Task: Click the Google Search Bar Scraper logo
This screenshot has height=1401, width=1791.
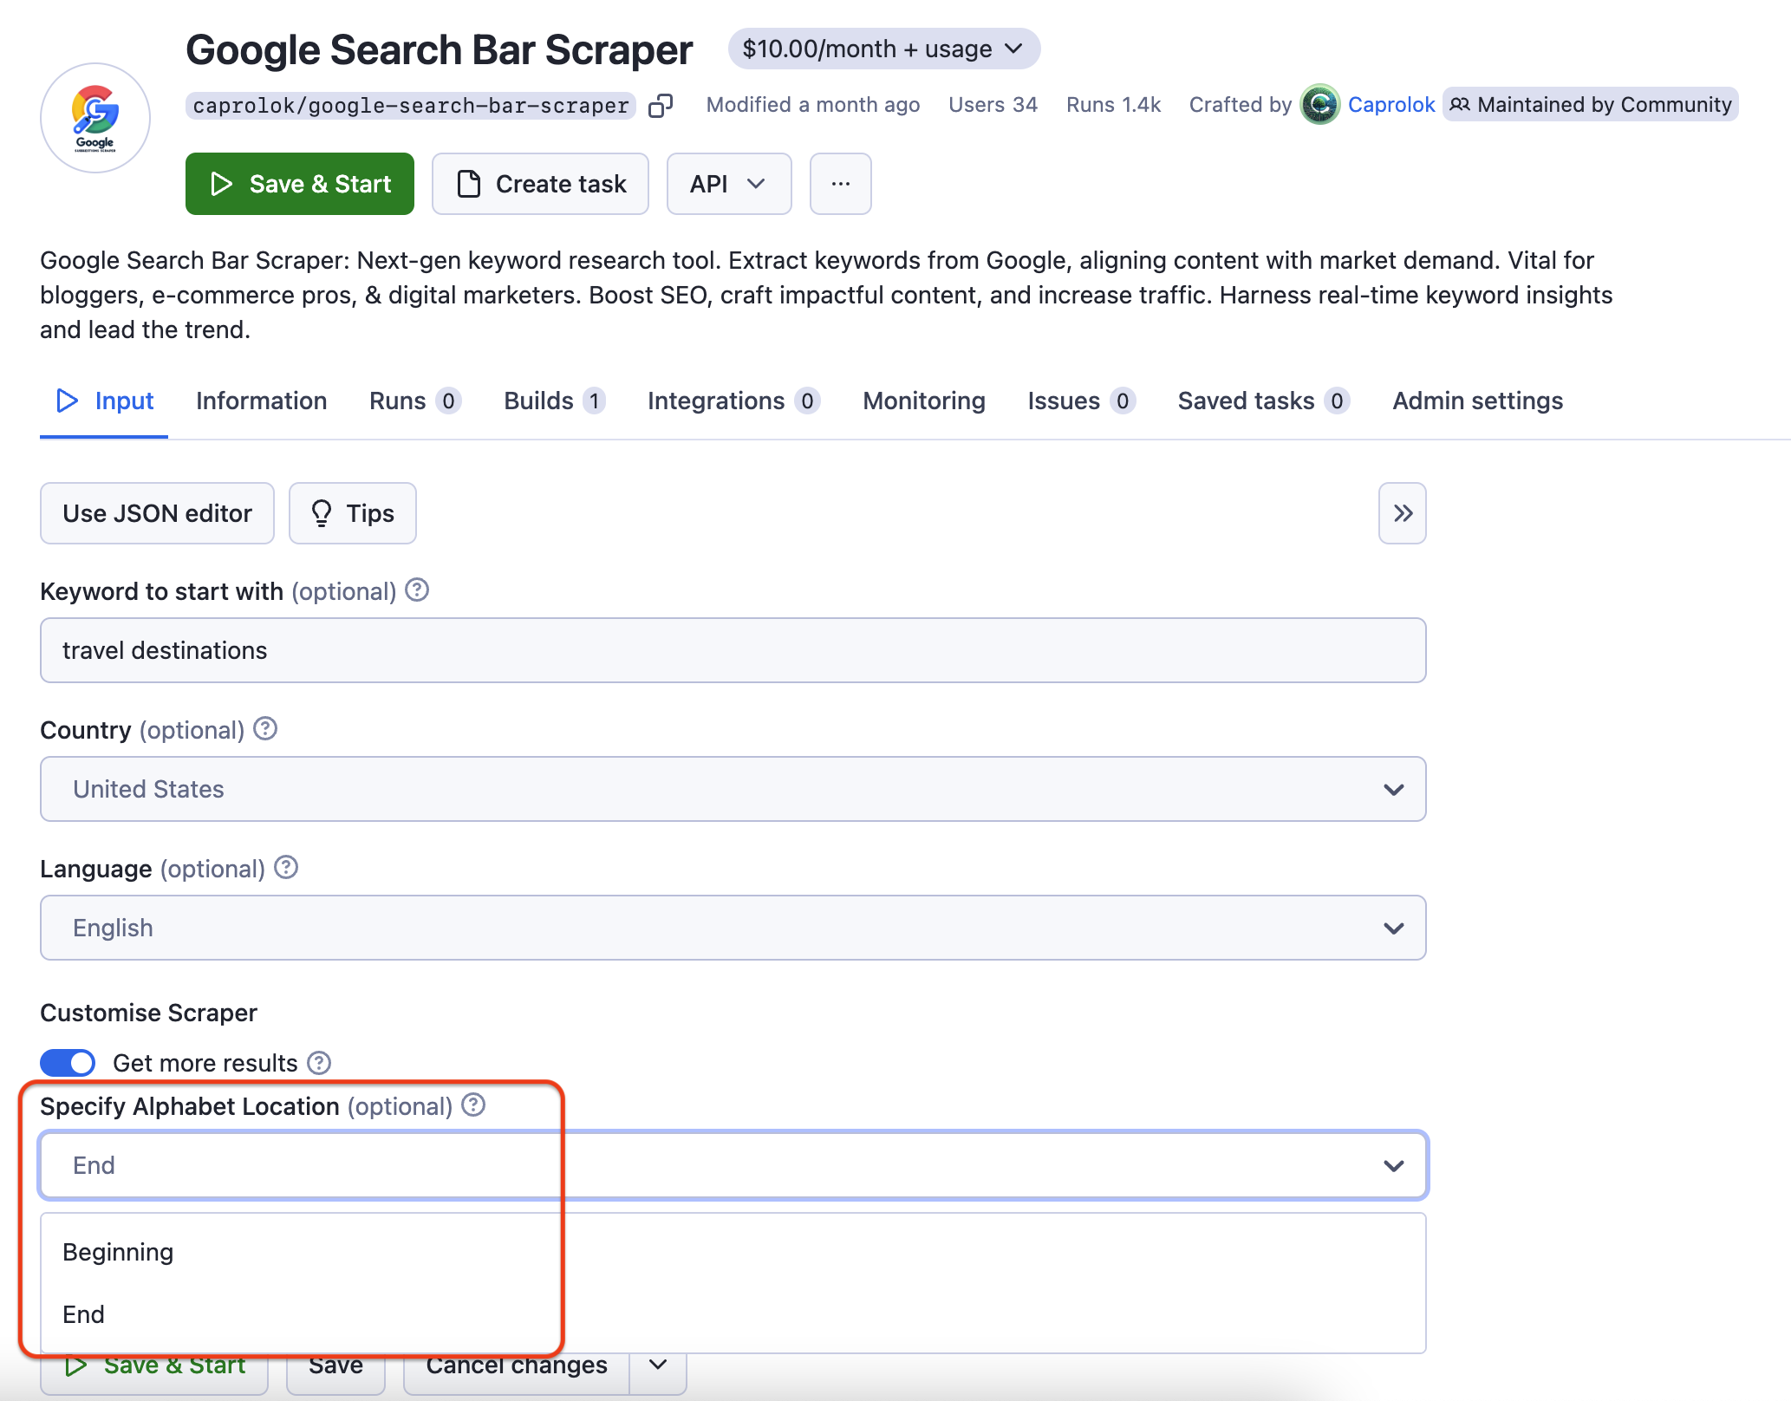Action: pyautogui.click(x=95, y=118)
